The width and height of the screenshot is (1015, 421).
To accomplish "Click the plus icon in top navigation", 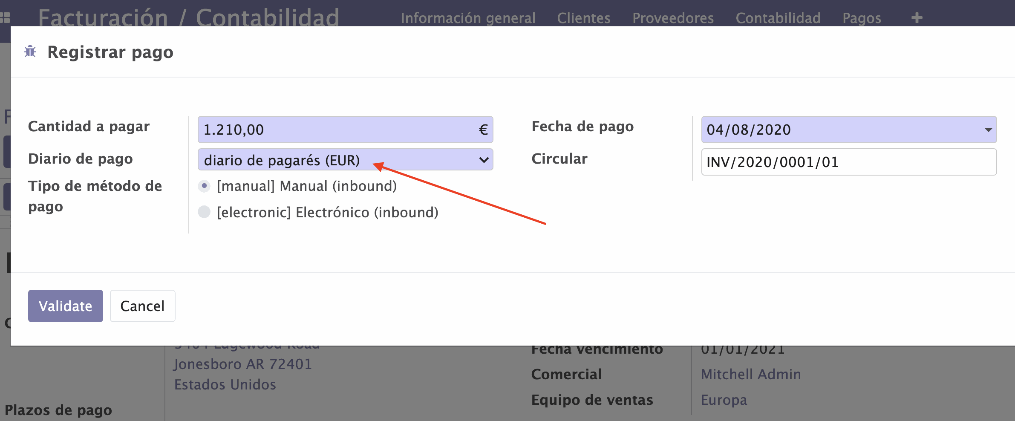I will click(917, 17).
